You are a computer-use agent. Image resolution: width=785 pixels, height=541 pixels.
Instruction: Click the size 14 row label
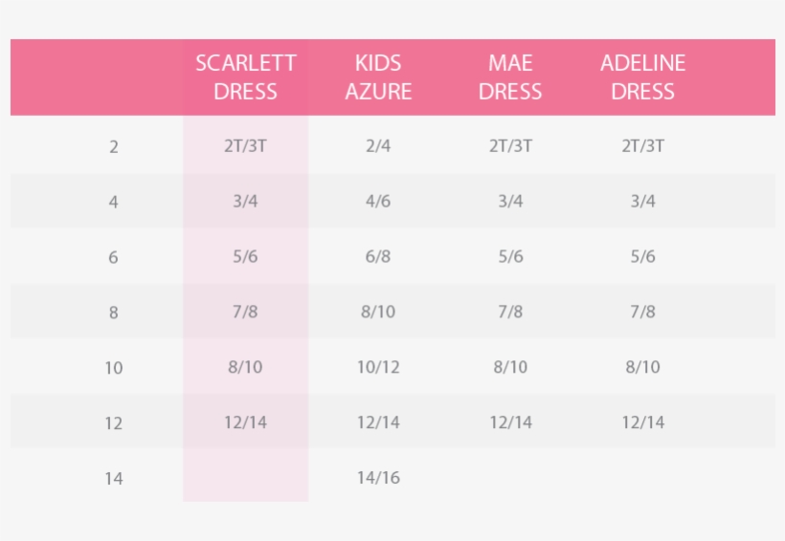point(114,479)
